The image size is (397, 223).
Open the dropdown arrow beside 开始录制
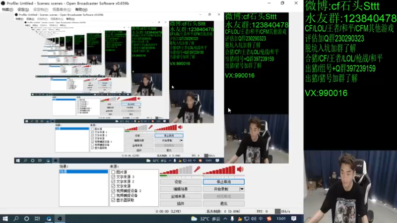coord(242,189)
